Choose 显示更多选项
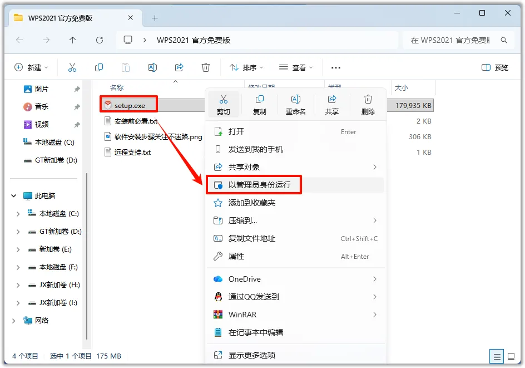This screenshot has width=525, height=368. tap(296, 355)
